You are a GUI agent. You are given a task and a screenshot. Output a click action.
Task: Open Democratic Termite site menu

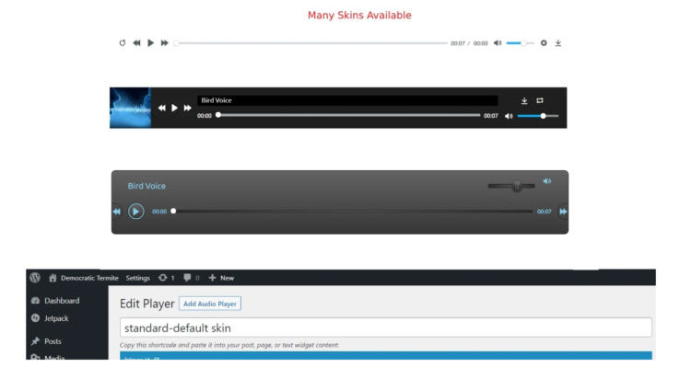83,278
